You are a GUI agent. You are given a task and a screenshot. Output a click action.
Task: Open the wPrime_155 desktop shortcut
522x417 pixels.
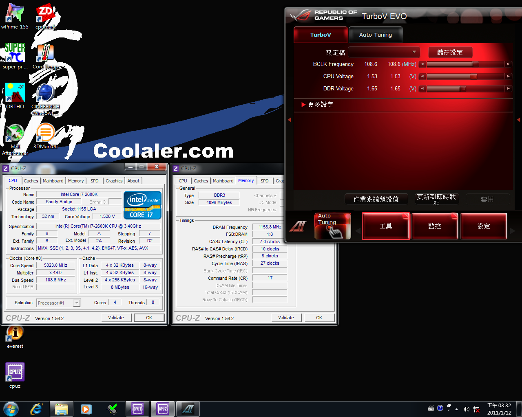tap(15, 16)
